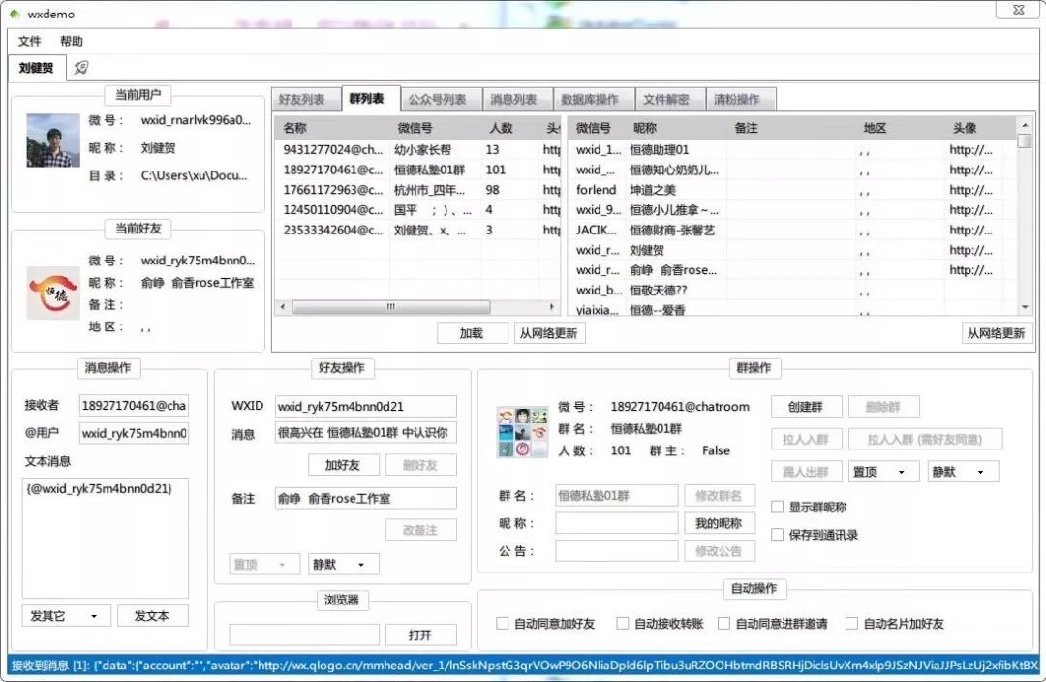Check the 保存到通讯录 option
1046x682 pixels.
(776, 534)
